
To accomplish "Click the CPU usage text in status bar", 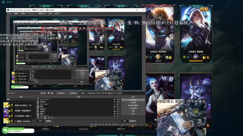I will coord(129,125).
